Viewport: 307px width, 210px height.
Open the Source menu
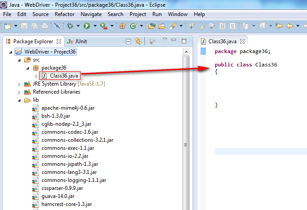[x=41, y=14]
